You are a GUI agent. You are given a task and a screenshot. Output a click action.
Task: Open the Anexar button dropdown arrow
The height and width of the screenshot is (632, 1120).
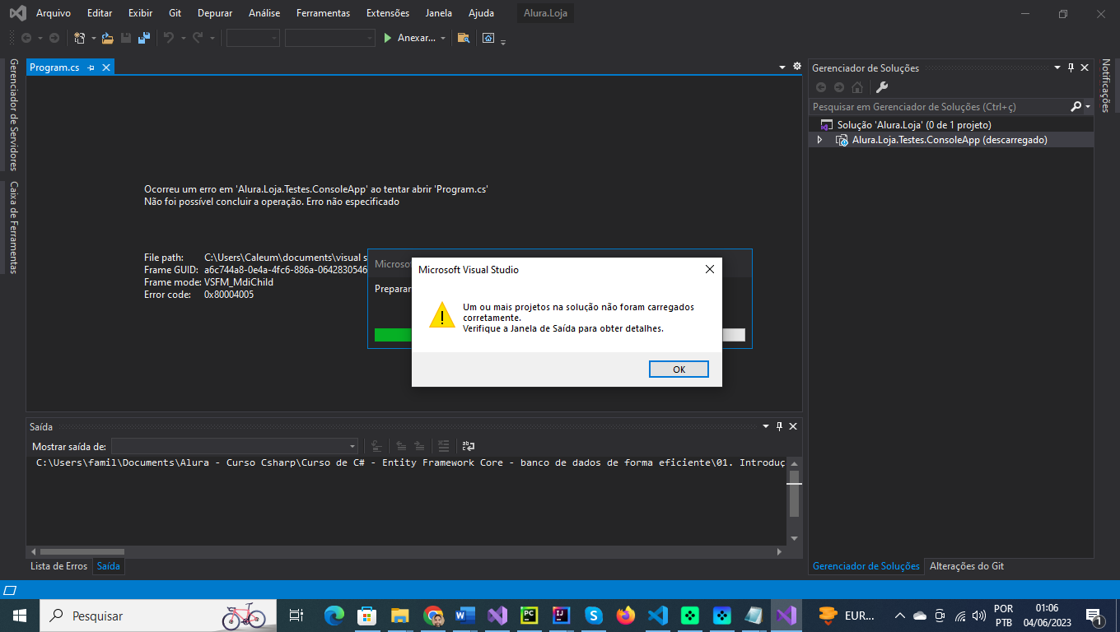click(x=443, y=38)
